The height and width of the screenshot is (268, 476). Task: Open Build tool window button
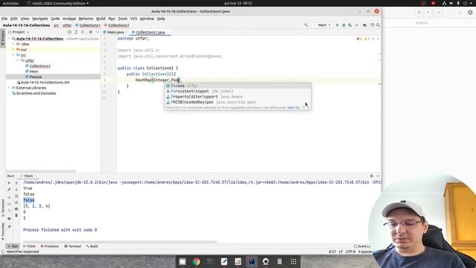point(92,246)
